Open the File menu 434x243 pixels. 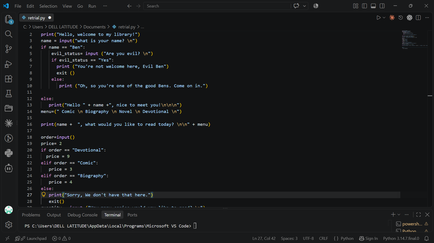coord(18,6)
